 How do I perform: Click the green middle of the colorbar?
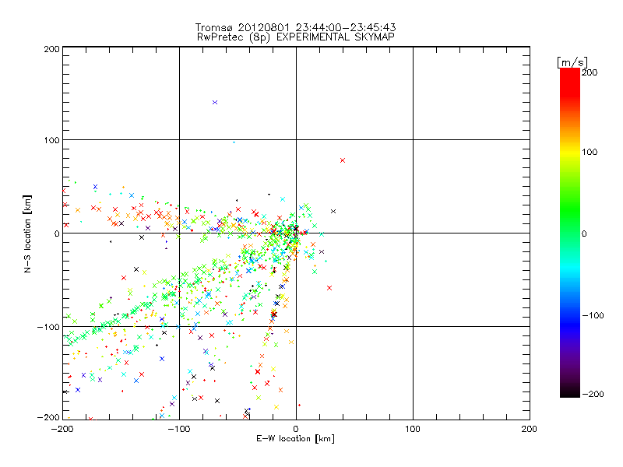click(x=570, y=233)
